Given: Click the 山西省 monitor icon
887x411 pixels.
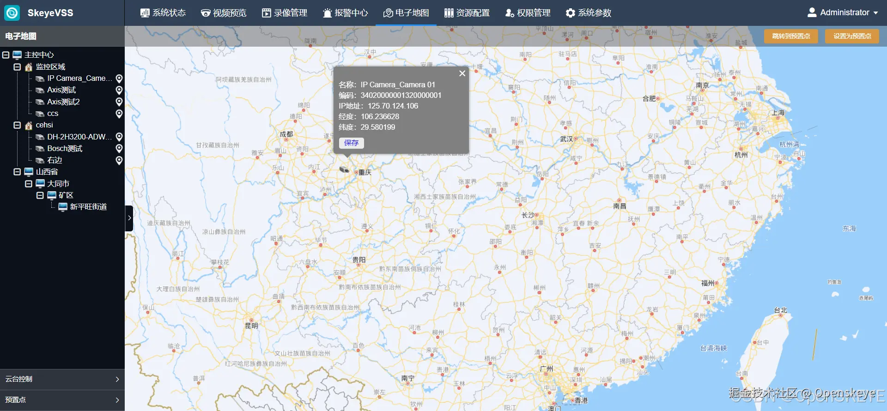Looking at the screenshot, I should [x=29, y=172].
